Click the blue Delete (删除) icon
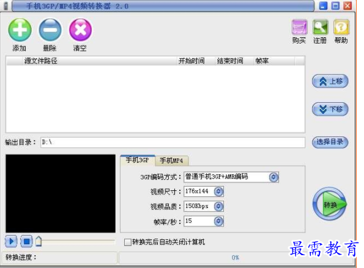The width and height of the screenshot is (364, 268). (50, 30)
